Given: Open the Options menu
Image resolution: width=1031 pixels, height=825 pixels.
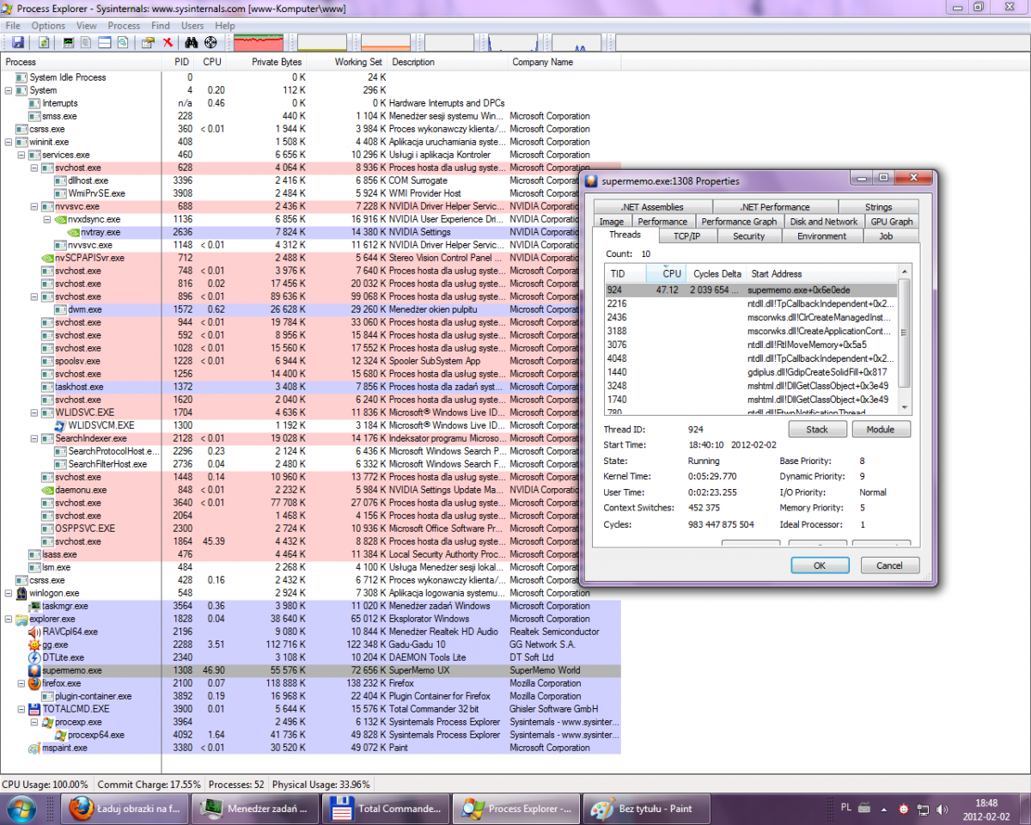Looking at the screenshot, I should click(48, 26).
